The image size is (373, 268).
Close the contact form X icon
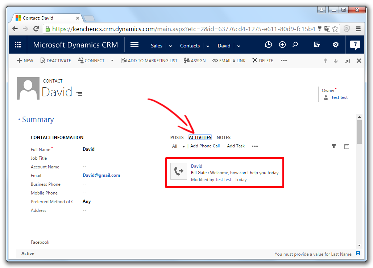359,61
